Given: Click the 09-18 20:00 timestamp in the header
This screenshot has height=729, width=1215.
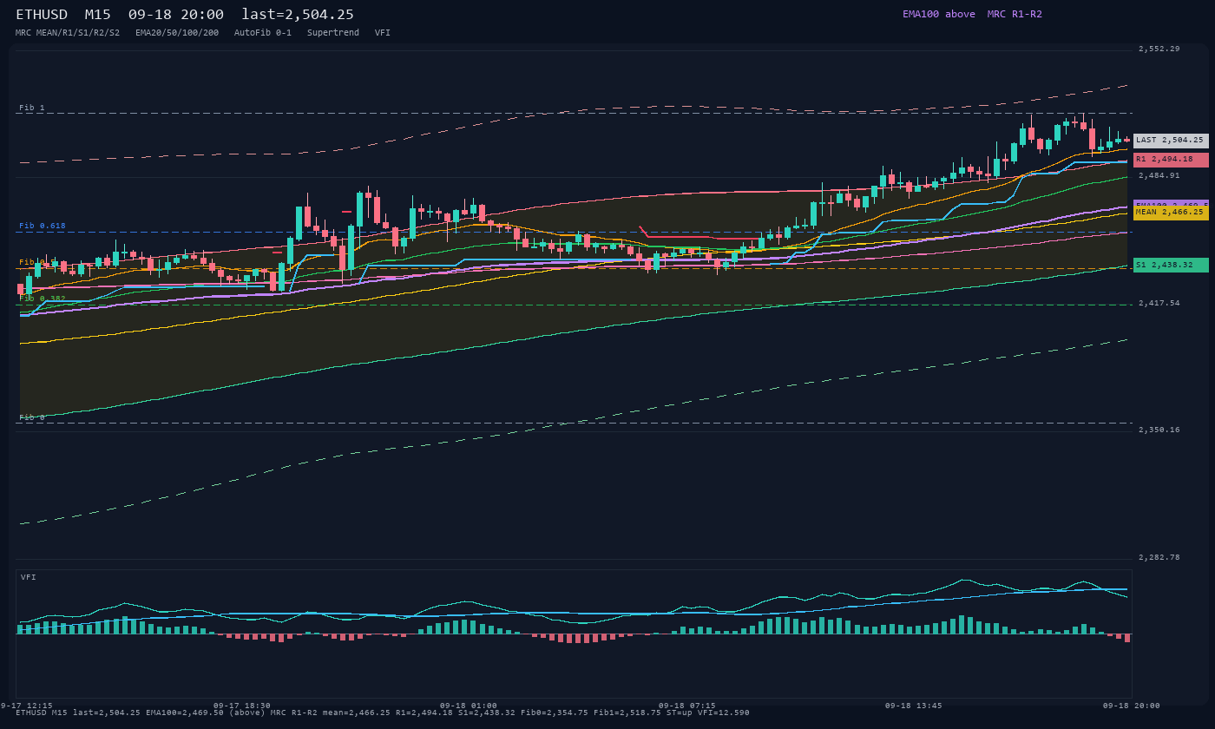Looking at the screenshot, I should point(175,15).
